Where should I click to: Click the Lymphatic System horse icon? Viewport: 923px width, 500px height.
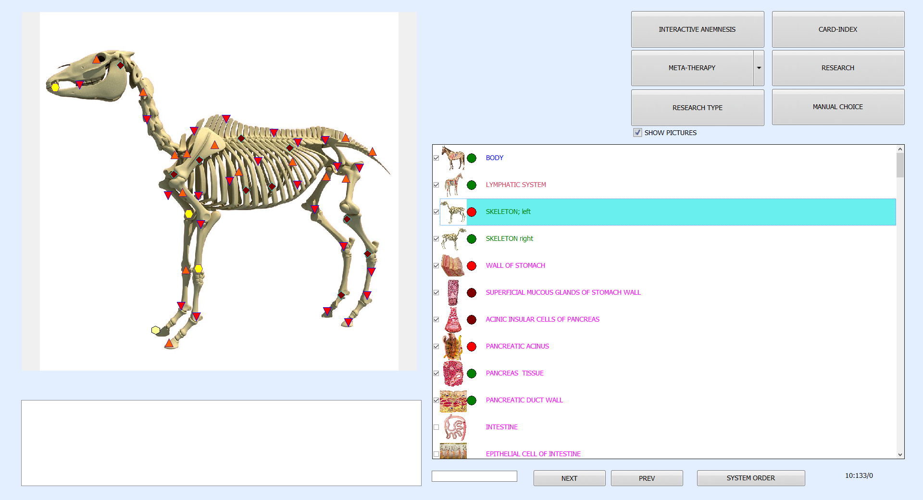click(453, 185)
